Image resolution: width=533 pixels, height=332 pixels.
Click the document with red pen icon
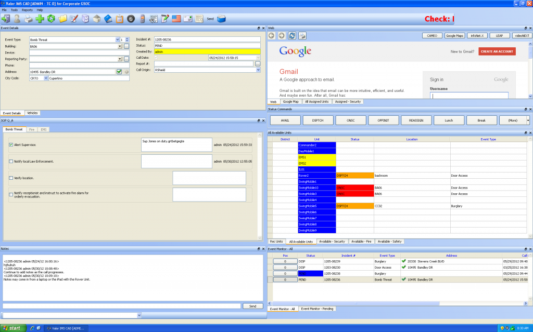(74, 19)
